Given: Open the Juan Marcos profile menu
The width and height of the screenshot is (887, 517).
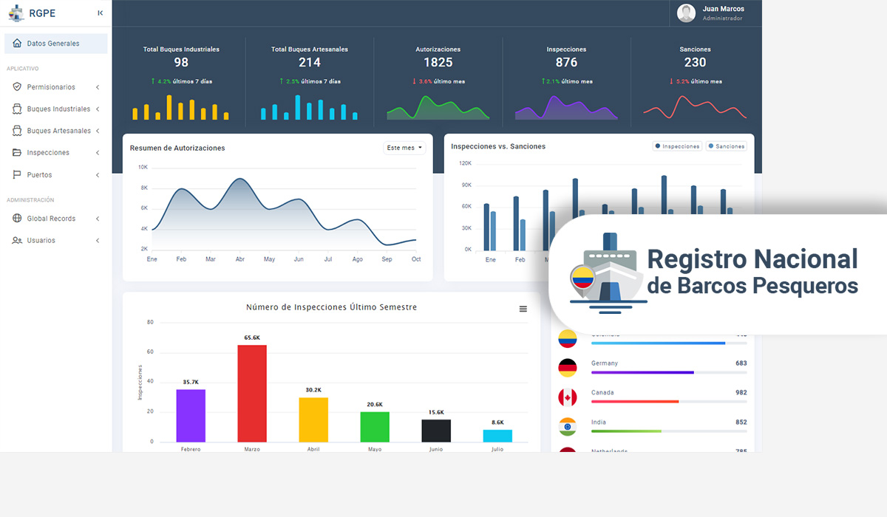Looking at the screenshot, I should 711,13.
